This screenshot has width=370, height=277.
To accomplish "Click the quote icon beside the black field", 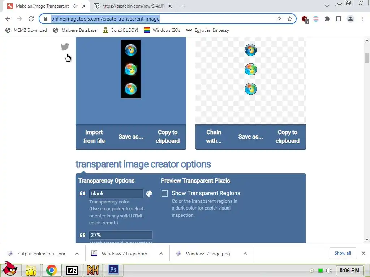I will coord(83,194).
